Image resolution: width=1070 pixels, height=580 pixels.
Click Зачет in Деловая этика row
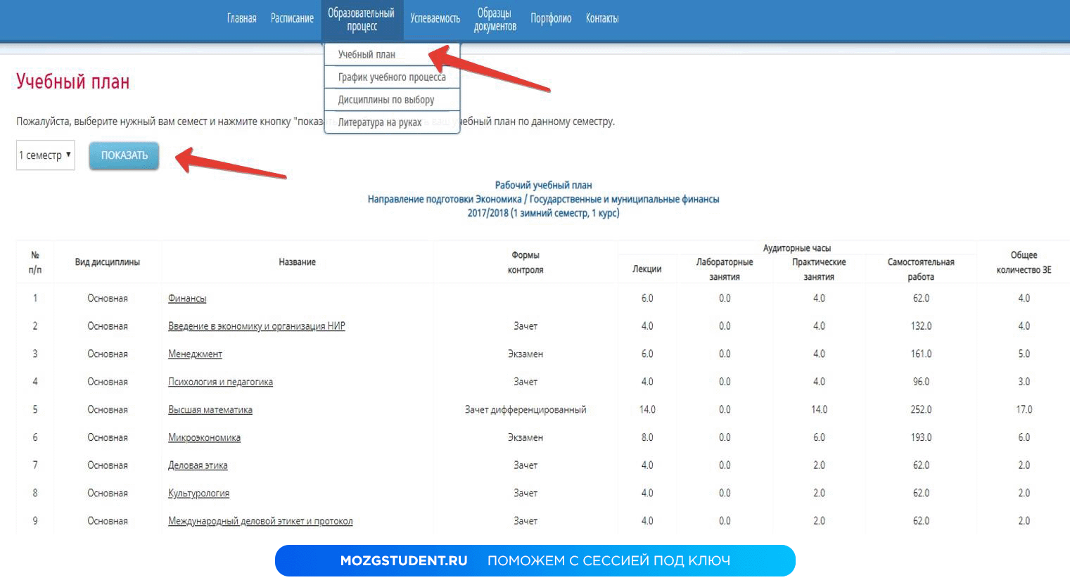tap(526, 465)
